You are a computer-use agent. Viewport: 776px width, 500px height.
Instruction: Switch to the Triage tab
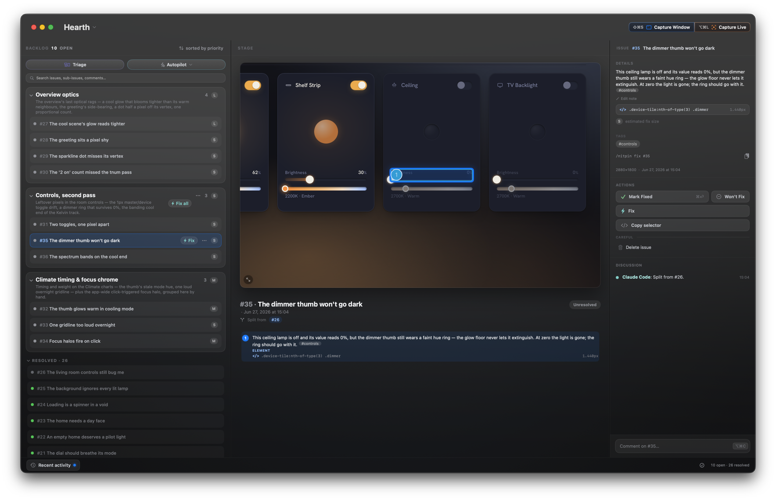tap(75, 65)
